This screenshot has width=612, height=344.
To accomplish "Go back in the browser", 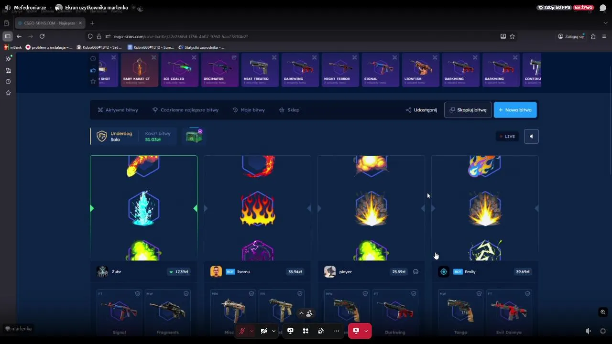I will tap(19, 36).
